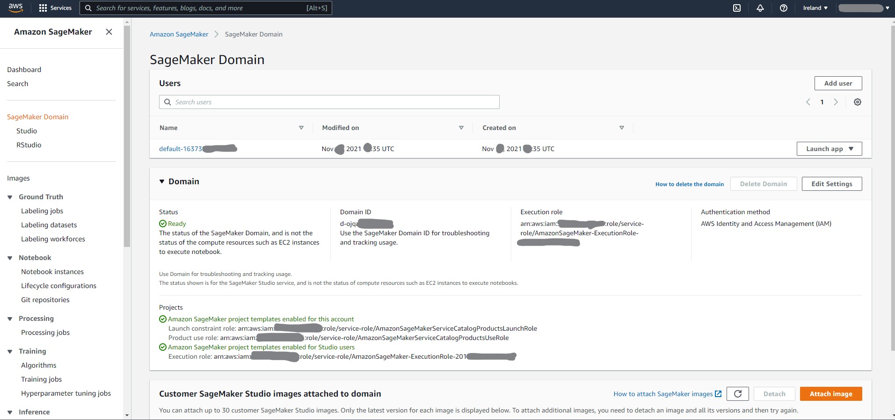The width and height of the screenshot is (895, 420).
Task: Open Training jobs
Action: click(x=42, y=379)
